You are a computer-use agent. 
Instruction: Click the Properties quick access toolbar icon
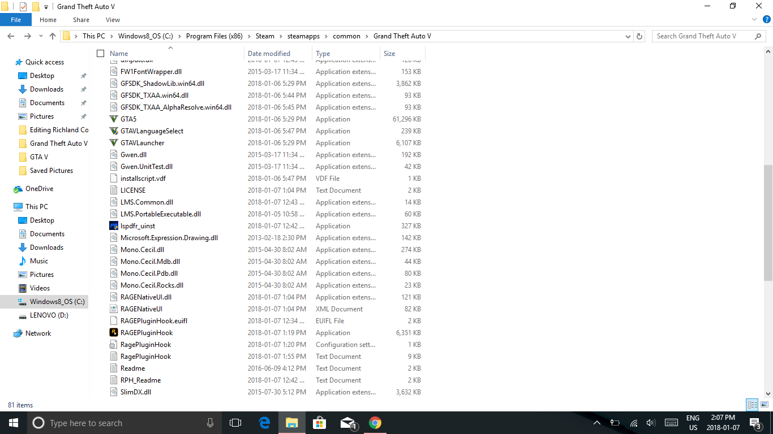(23, 7)
